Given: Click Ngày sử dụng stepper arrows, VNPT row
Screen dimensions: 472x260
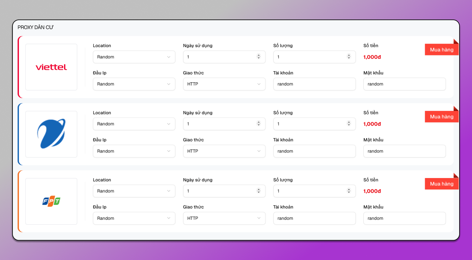Looking at the screenshot, I should pos(259,124).
